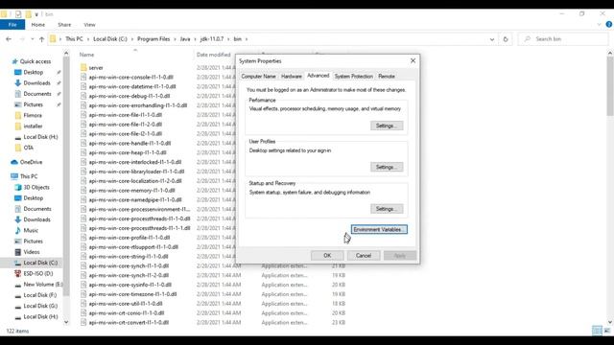Image resolution: width=614 pixels, height=345 pixels.
Task: Switch to Hardware tab
Action: click(x=292, y=77)
